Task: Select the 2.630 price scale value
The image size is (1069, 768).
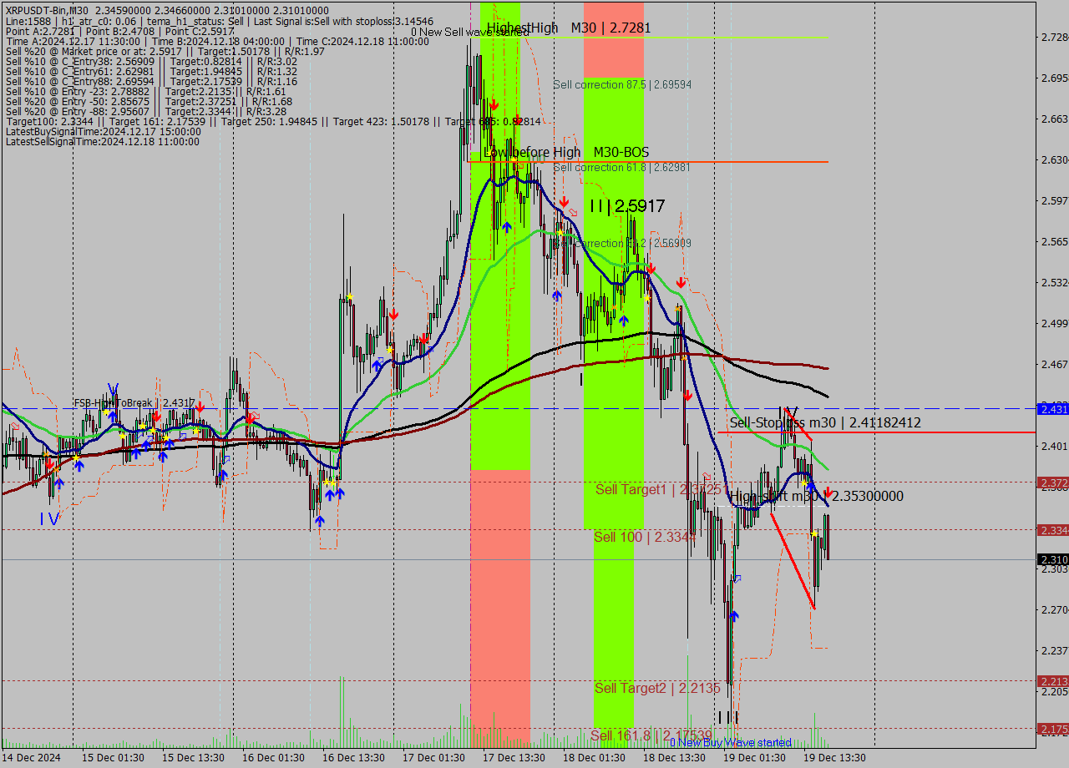Action: pyautogui.click(x=1055, y=159)
